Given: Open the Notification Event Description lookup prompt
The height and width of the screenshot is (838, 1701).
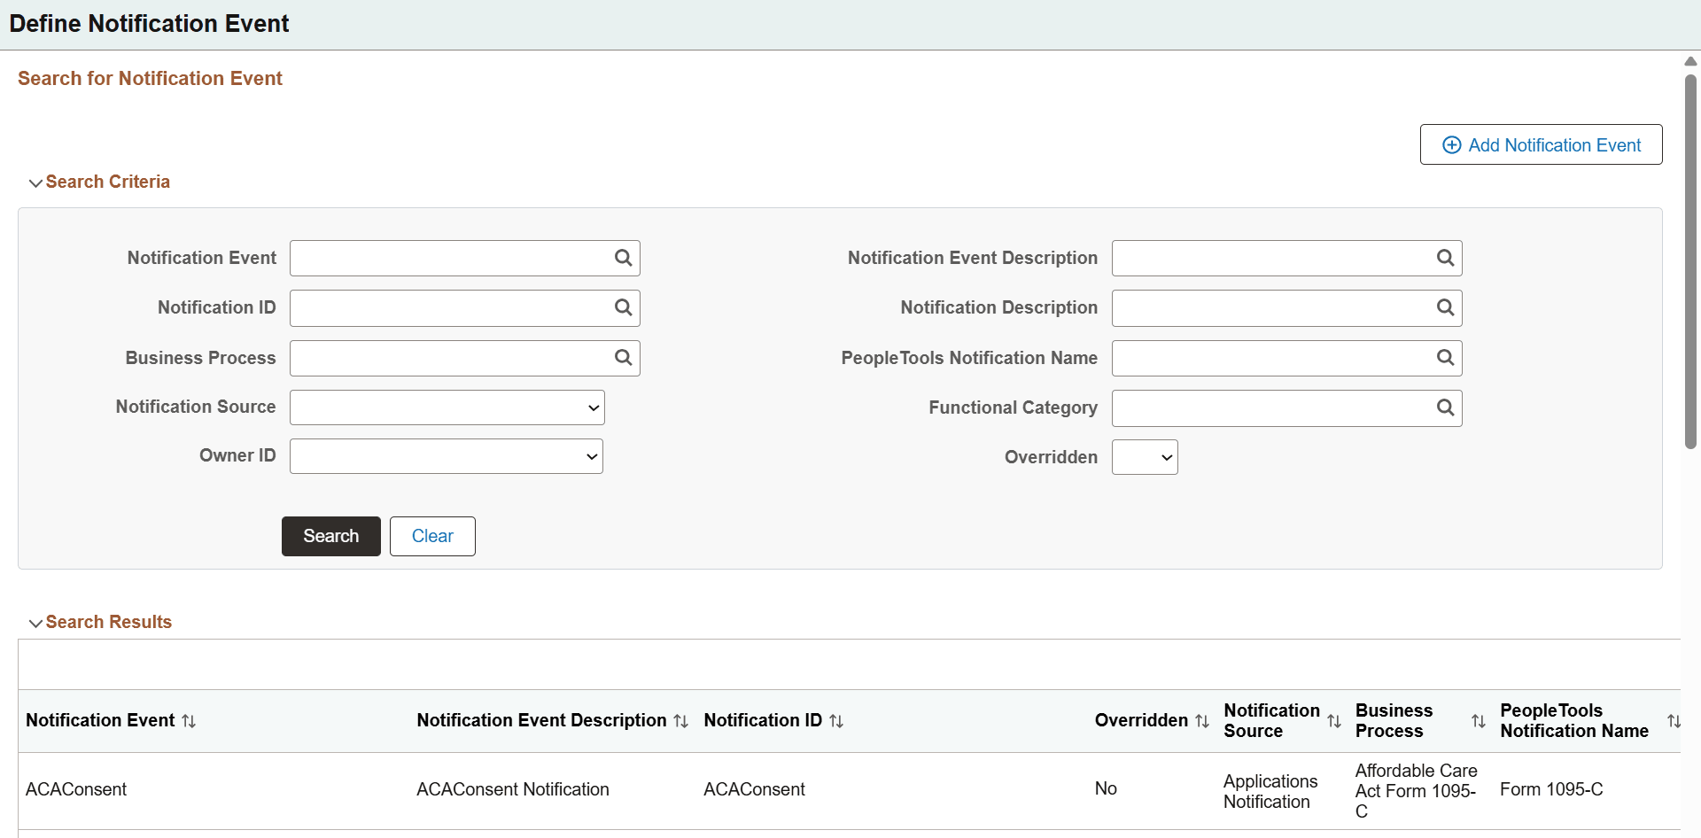Looking at the screenshot, I should point(1445,258).
